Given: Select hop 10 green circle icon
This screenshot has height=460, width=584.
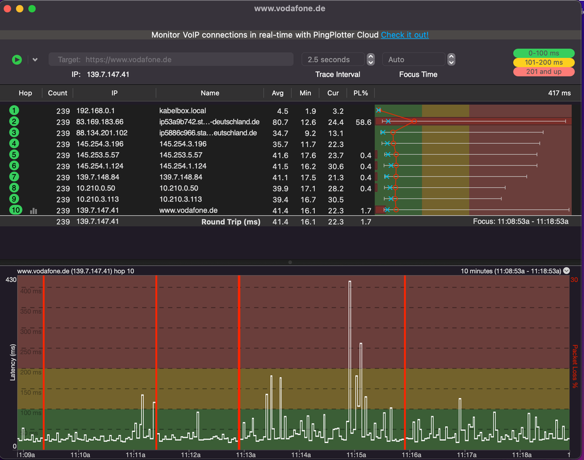Looking at the screenshot, I should (16, 210).
